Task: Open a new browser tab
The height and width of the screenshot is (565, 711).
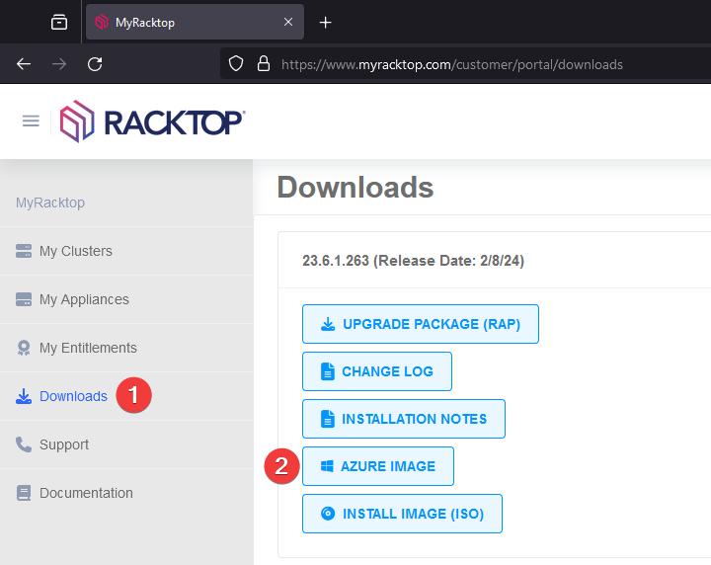Action: click(x=325, y=22)
